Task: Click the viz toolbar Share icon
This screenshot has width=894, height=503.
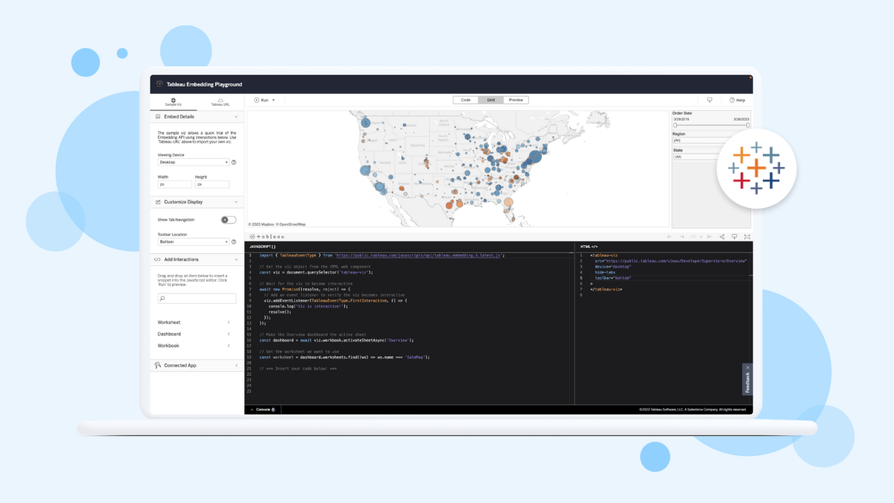Action: (x=722, y=236)
